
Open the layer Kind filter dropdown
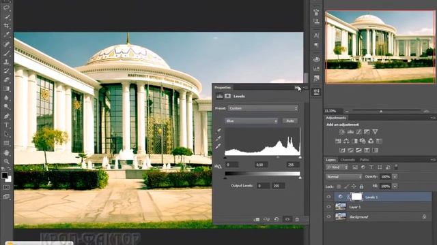tap(337, 167)
